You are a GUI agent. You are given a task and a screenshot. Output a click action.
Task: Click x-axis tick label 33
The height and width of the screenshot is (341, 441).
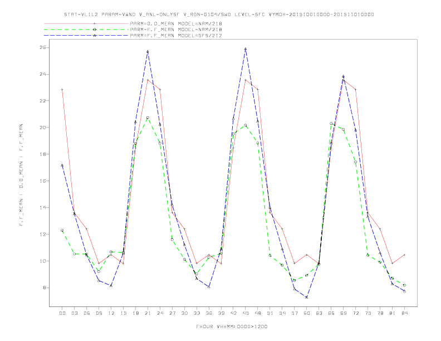point(197,313)
